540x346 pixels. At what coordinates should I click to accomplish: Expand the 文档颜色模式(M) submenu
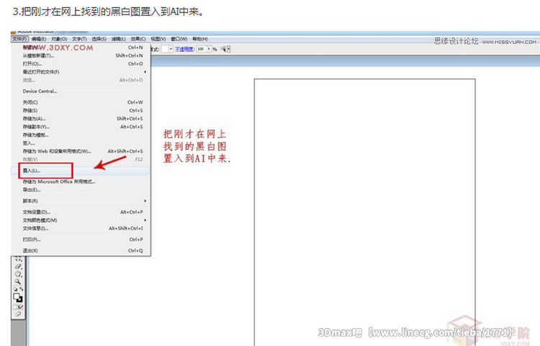[81, 220]
